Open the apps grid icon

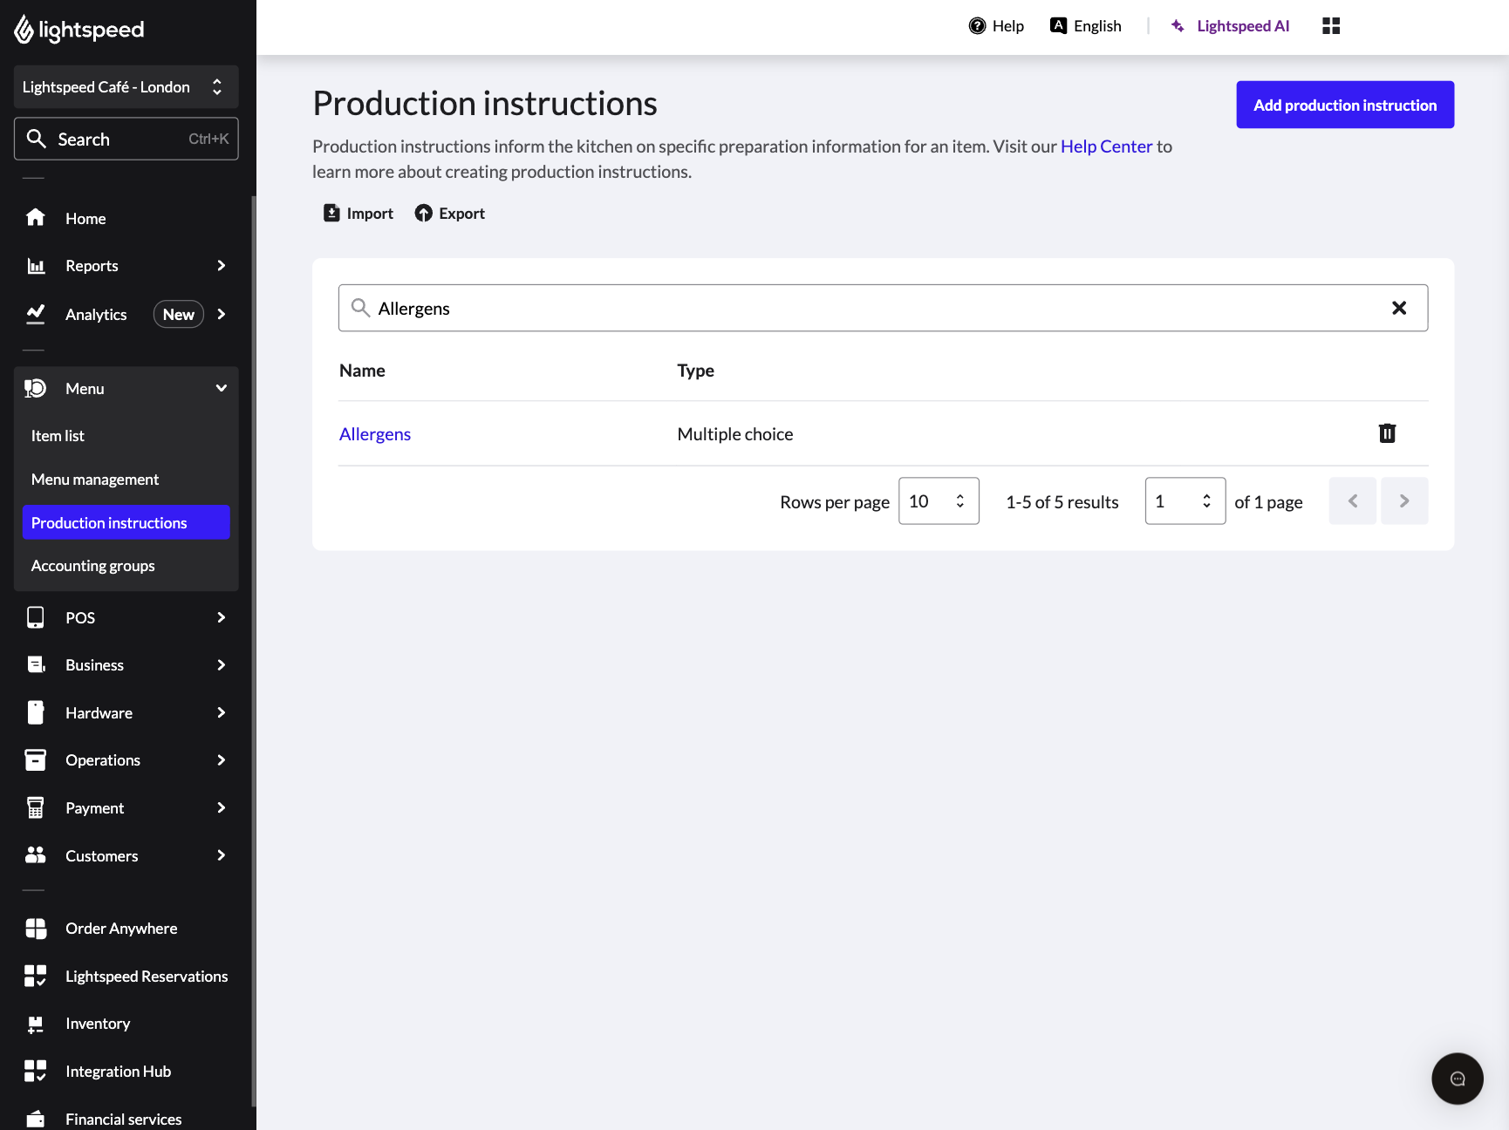coord(1331,26)
